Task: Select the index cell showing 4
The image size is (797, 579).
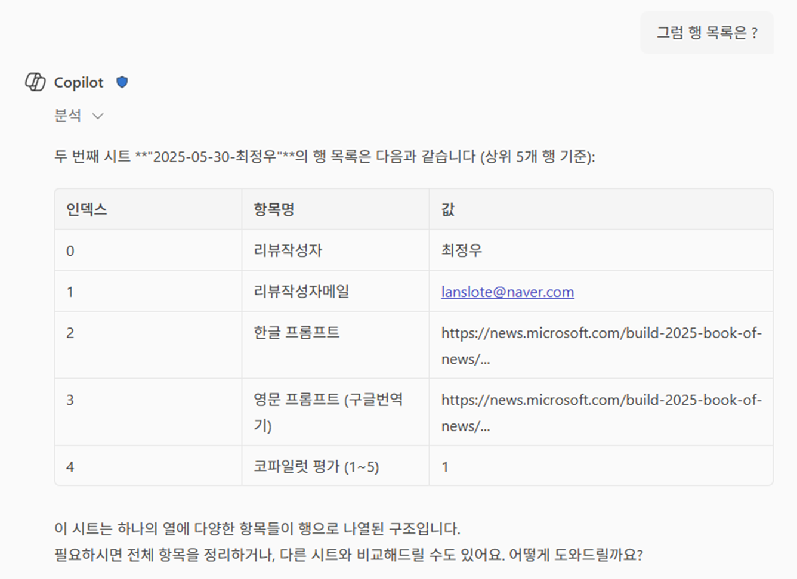Action: coord(148,466)
